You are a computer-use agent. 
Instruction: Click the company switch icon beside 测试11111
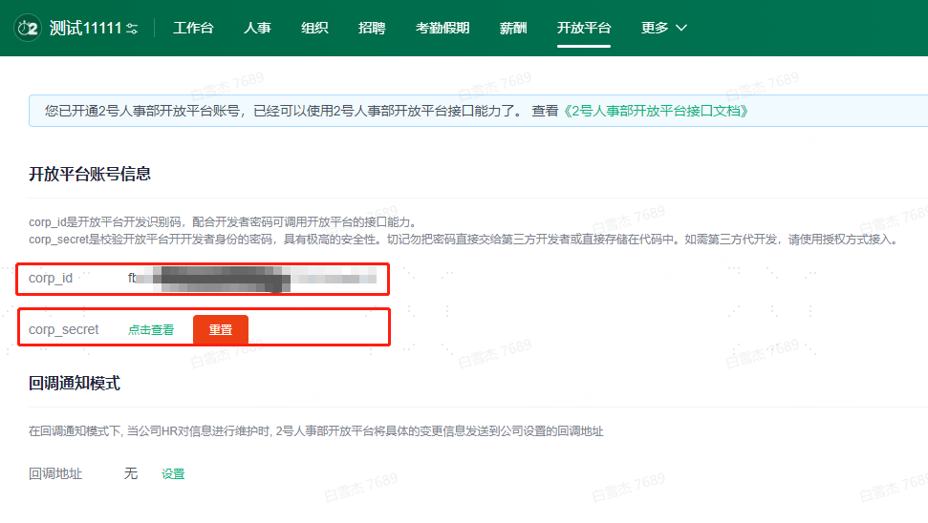[132, 29]
